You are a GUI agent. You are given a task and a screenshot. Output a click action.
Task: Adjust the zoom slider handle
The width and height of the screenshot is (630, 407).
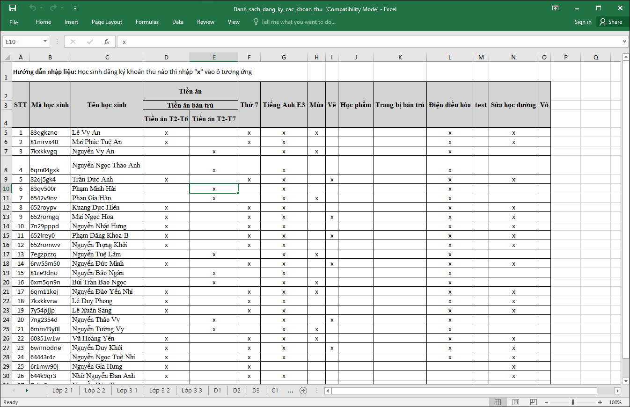(x=573, y=402)
